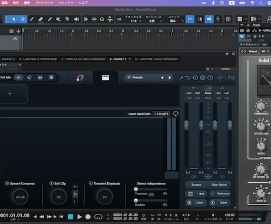271x224 pixels.
Task: Select the vocal target icon beside Full Mix
Action: [29, 77]
